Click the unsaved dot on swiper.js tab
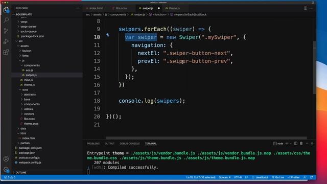Viewport: 327px width, 184px height. [x=159, y=8]
